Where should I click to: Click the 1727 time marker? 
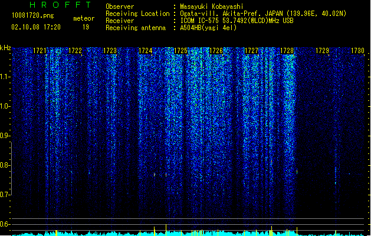tap(251, 51)
